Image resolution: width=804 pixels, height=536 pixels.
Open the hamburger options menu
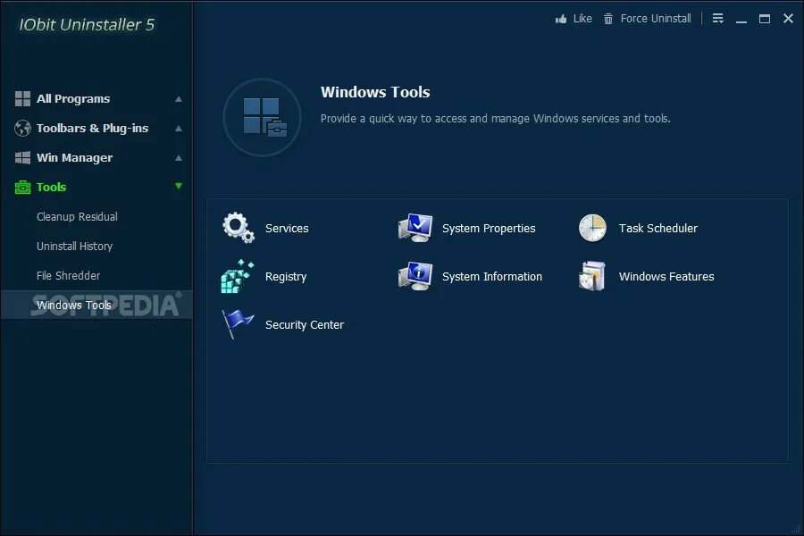pyautogui.click(x=718, y=19)
